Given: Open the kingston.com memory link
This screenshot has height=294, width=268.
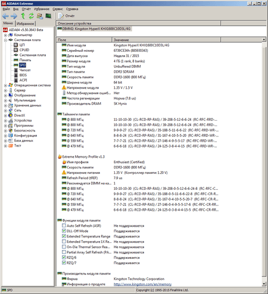Looking at the screenshot, I should (x=142, y=284).
